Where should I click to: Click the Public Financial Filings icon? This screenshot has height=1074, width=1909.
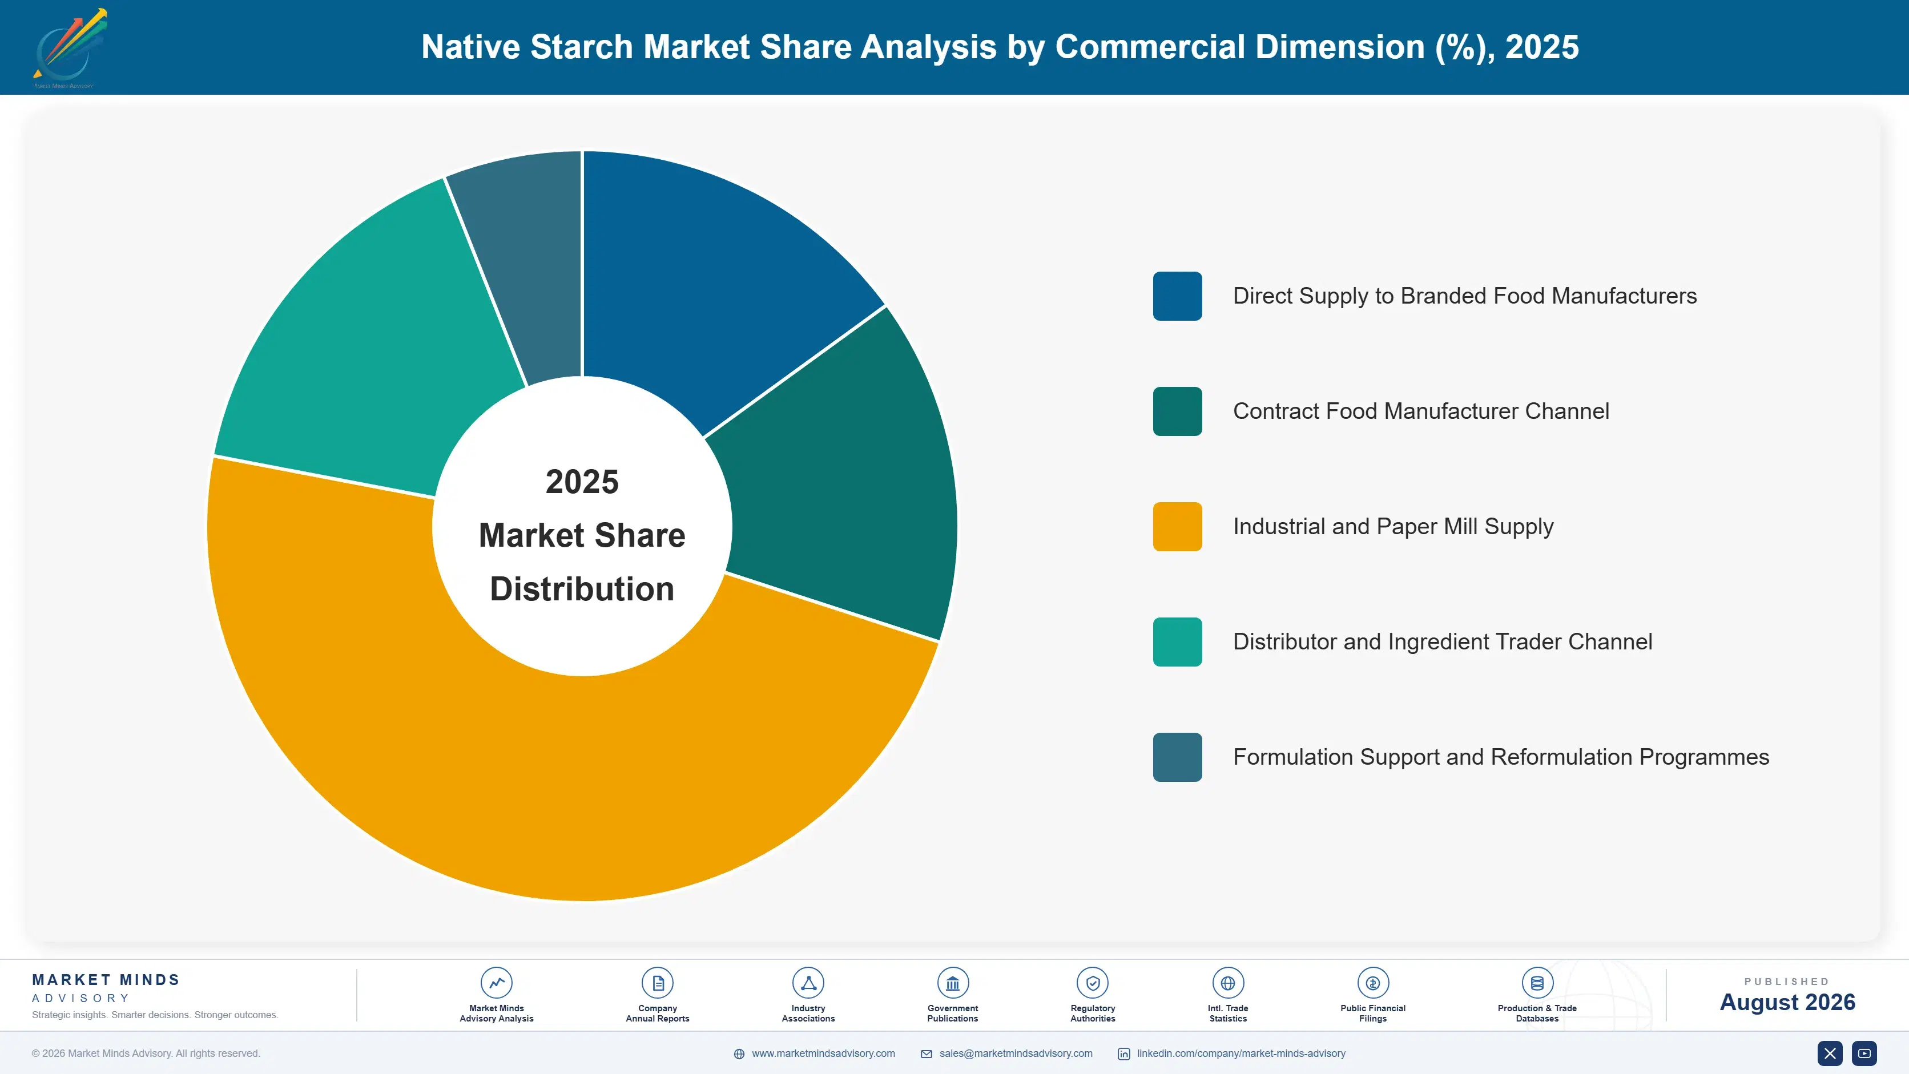coord(1372,983)
